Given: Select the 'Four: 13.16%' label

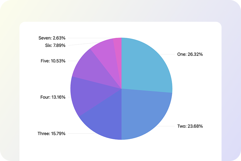Looking at the screenshot, I should 53,97.
